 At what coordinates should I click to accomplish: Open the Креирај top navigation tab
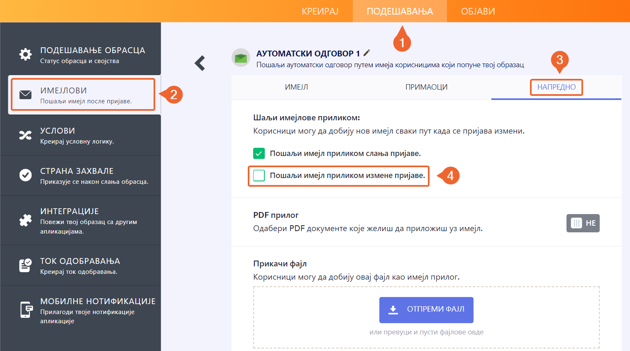tap(320, 11)
